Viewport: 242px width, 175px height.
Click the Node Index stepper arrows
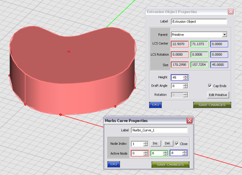click(146, 144)
